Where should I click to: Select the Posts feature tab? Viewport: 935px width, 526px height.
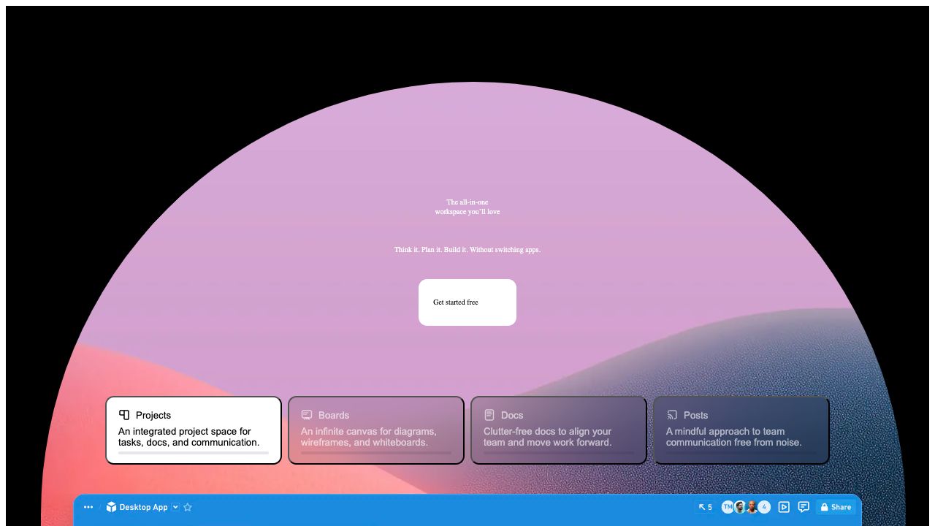(x=741, y=430)
